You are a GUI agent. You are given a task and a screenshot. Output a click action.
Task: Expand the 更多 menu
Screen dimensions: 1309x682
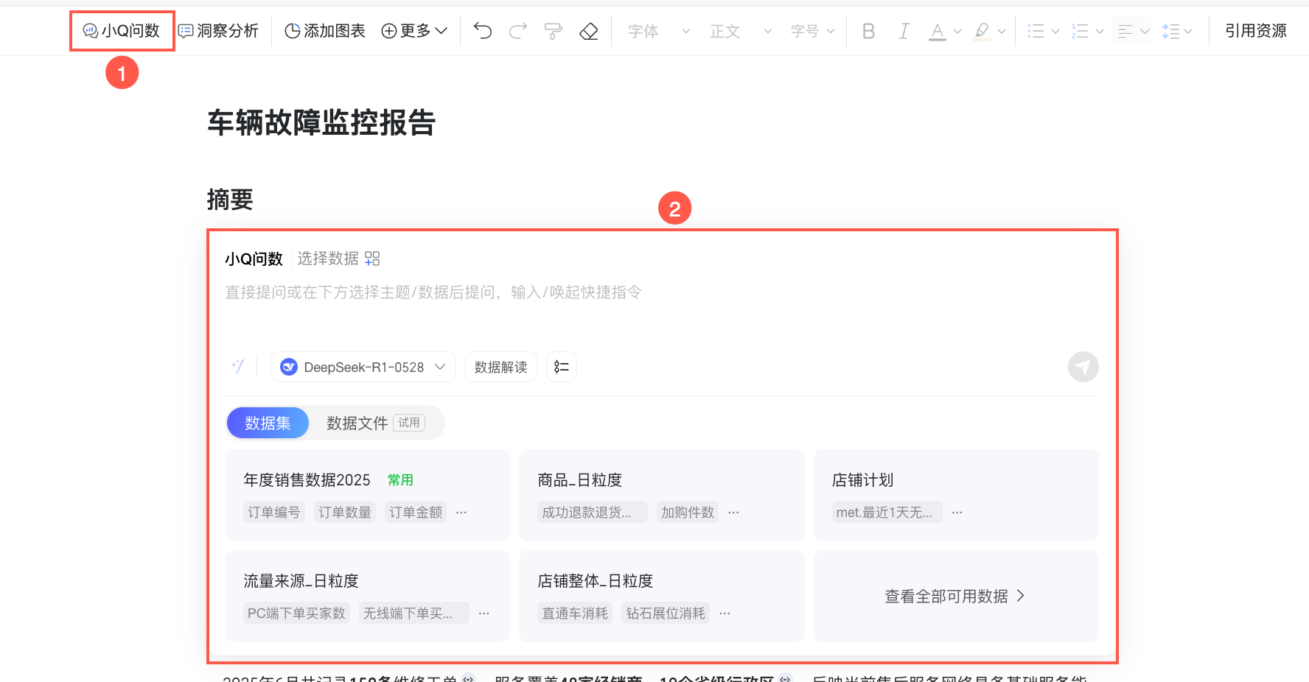[414, 31]
